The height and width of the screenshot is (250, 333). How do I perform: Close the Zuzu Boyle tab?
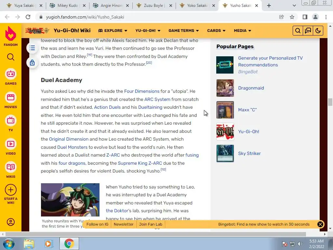[170, 6]
